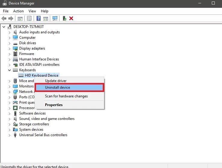222x168 pixels.
Task: Expand the Human Interface Devices category
Action: pos(10,60)
